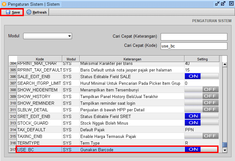
Task: Select the SEARCH_ITGRP_LIMIT code cell
Action: [x=40, y=83]
